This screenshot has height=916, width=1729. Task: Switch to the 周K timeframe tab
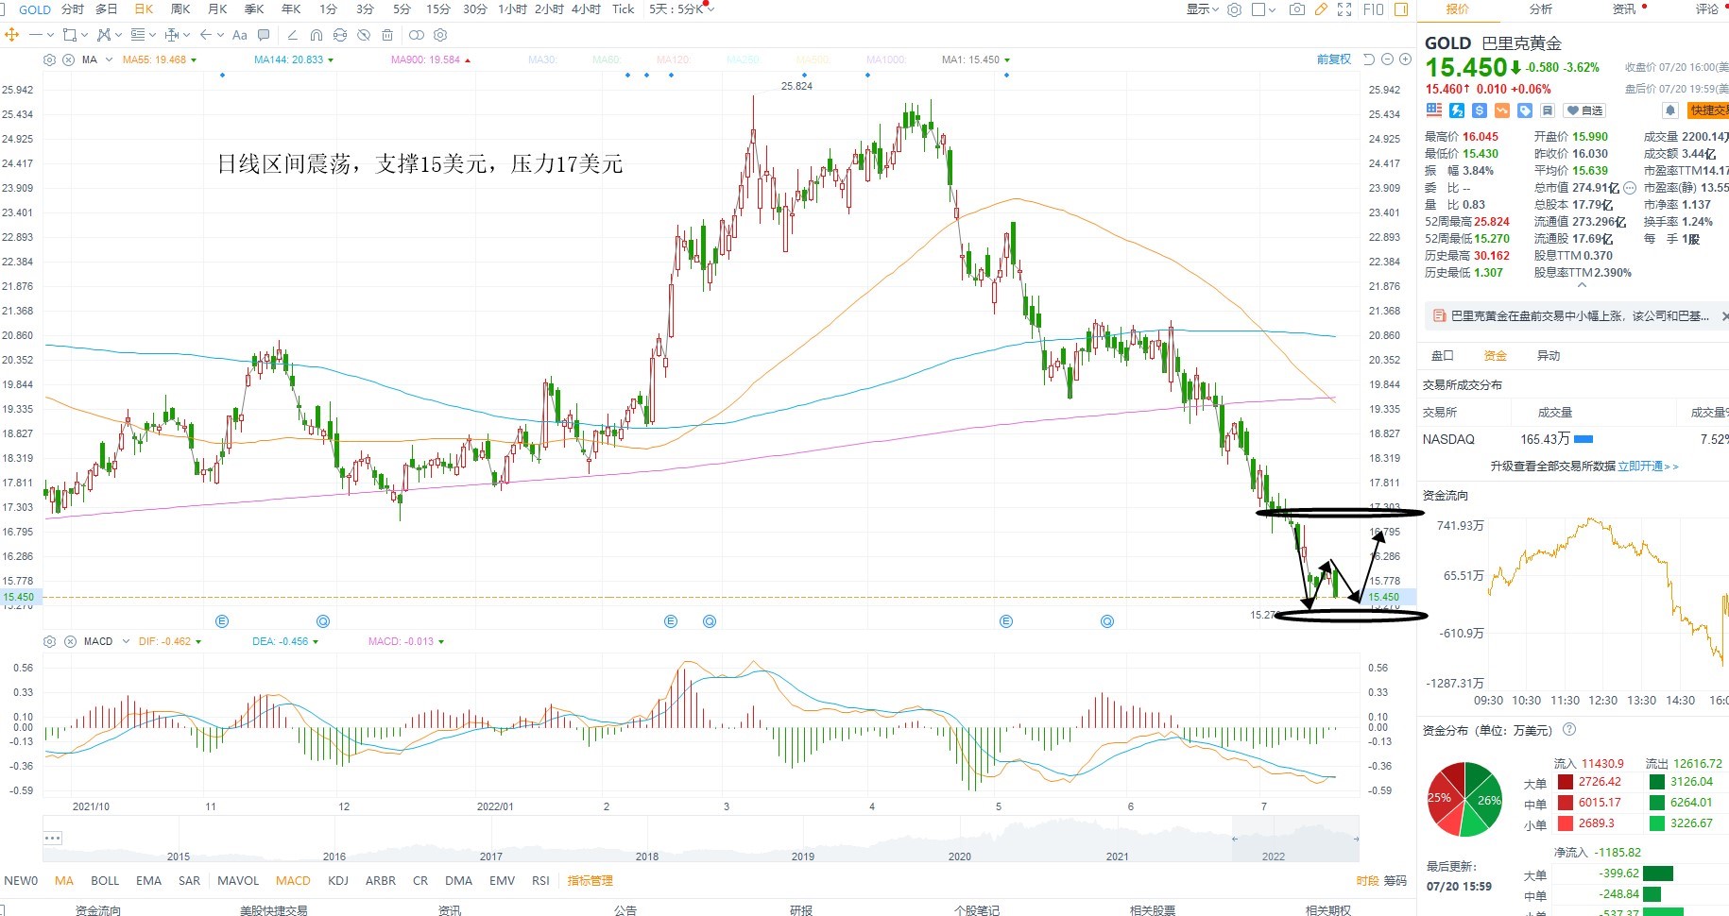(180, 9)
